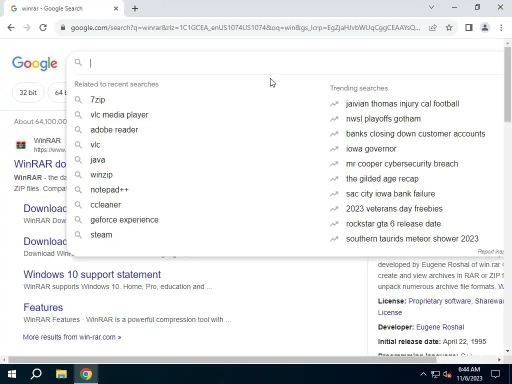This screenshot has height=384, width=512.
Task: Open the WinRAR download result title
Action: point(40,164)
